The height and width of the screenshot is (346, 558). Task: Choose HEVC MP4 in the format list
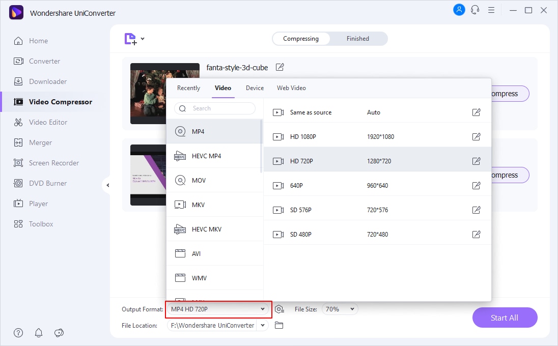pos(214,156)
